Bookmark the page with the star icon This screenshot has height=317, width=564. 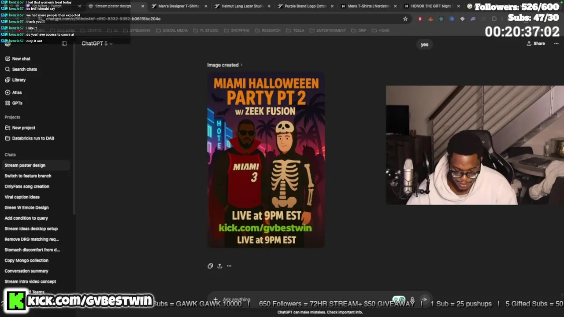pos(405,18)
